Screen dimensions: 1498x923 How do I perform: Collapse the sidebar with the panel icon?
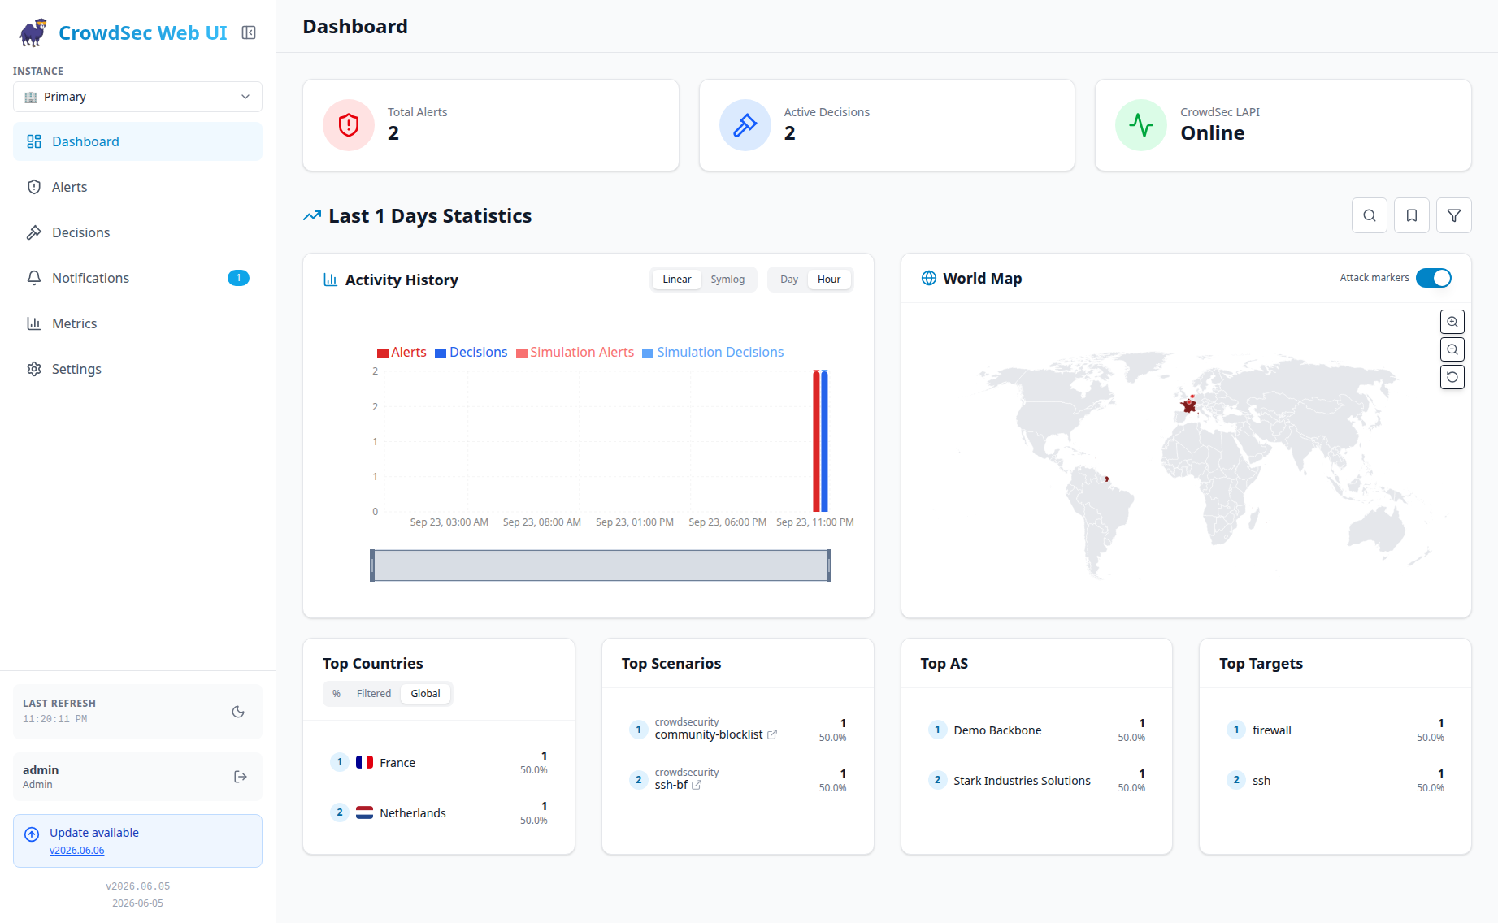pos(249,32)
